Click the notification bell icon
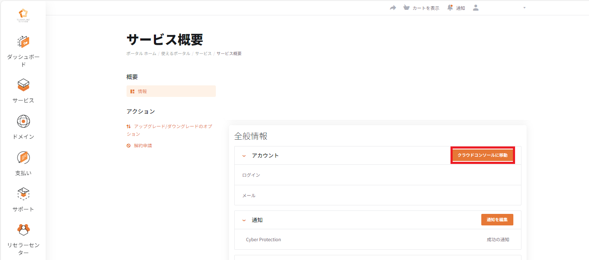The width and height of the screenshot is (589, 260). click(450, 8)
